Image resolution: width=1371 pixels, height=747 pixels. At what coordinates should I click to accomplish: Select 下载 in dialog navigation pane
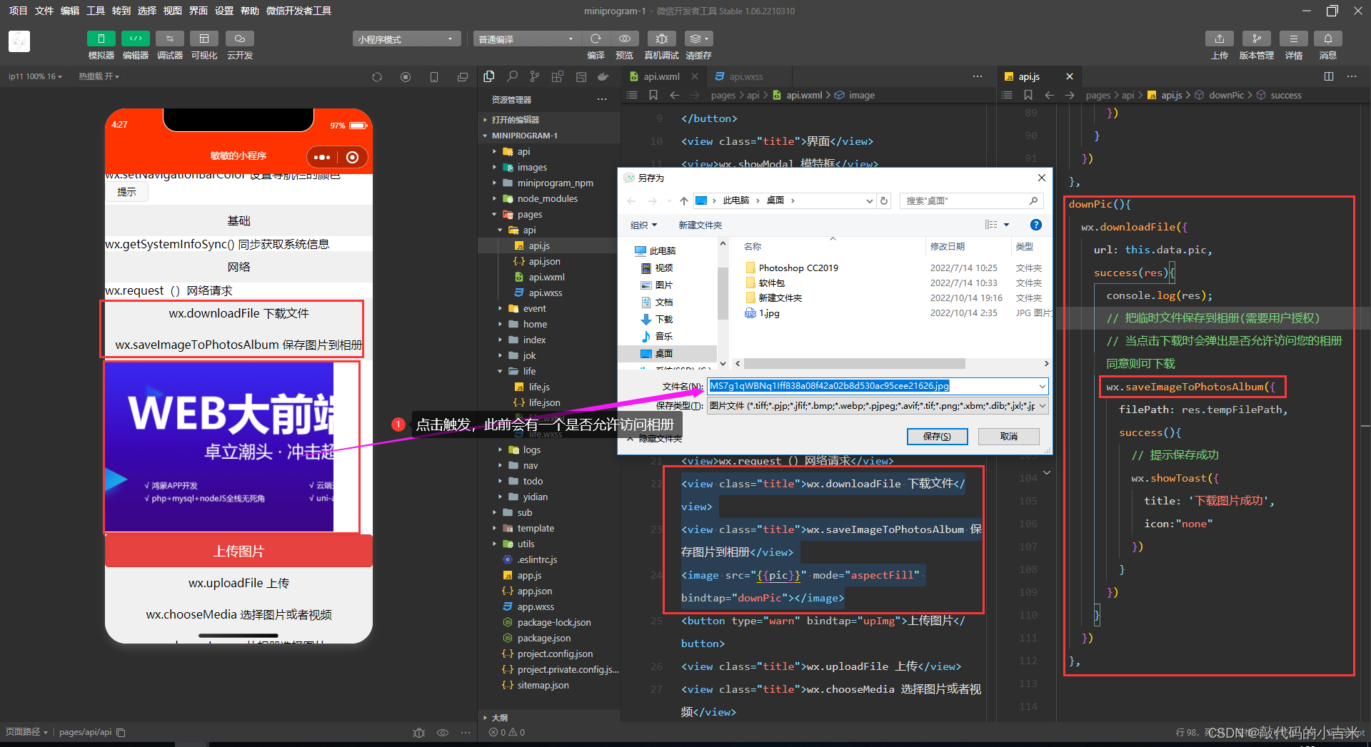click(664, 319)
